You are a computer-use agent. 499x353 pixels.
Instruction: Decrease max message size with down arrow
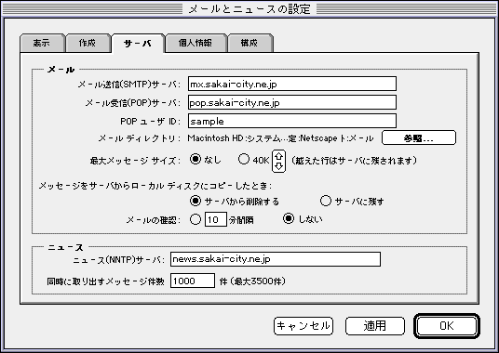pyautogui.click(x=278, y=166)
